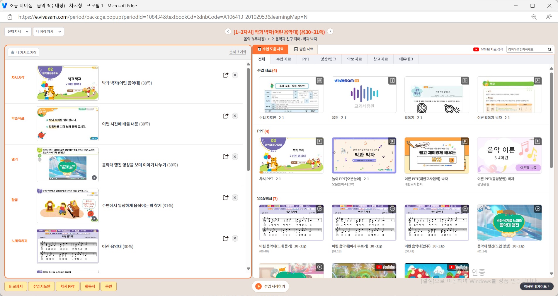Click the search magnifier icon in resource search
The width and height of the screenshot is (558, 296).
[x=550, y=49]
